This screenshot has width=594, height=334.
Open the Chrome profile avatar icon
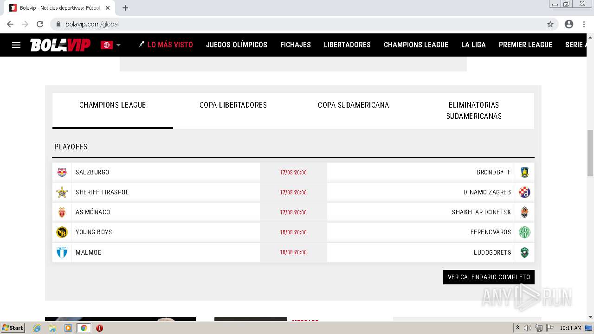[569, 24]
